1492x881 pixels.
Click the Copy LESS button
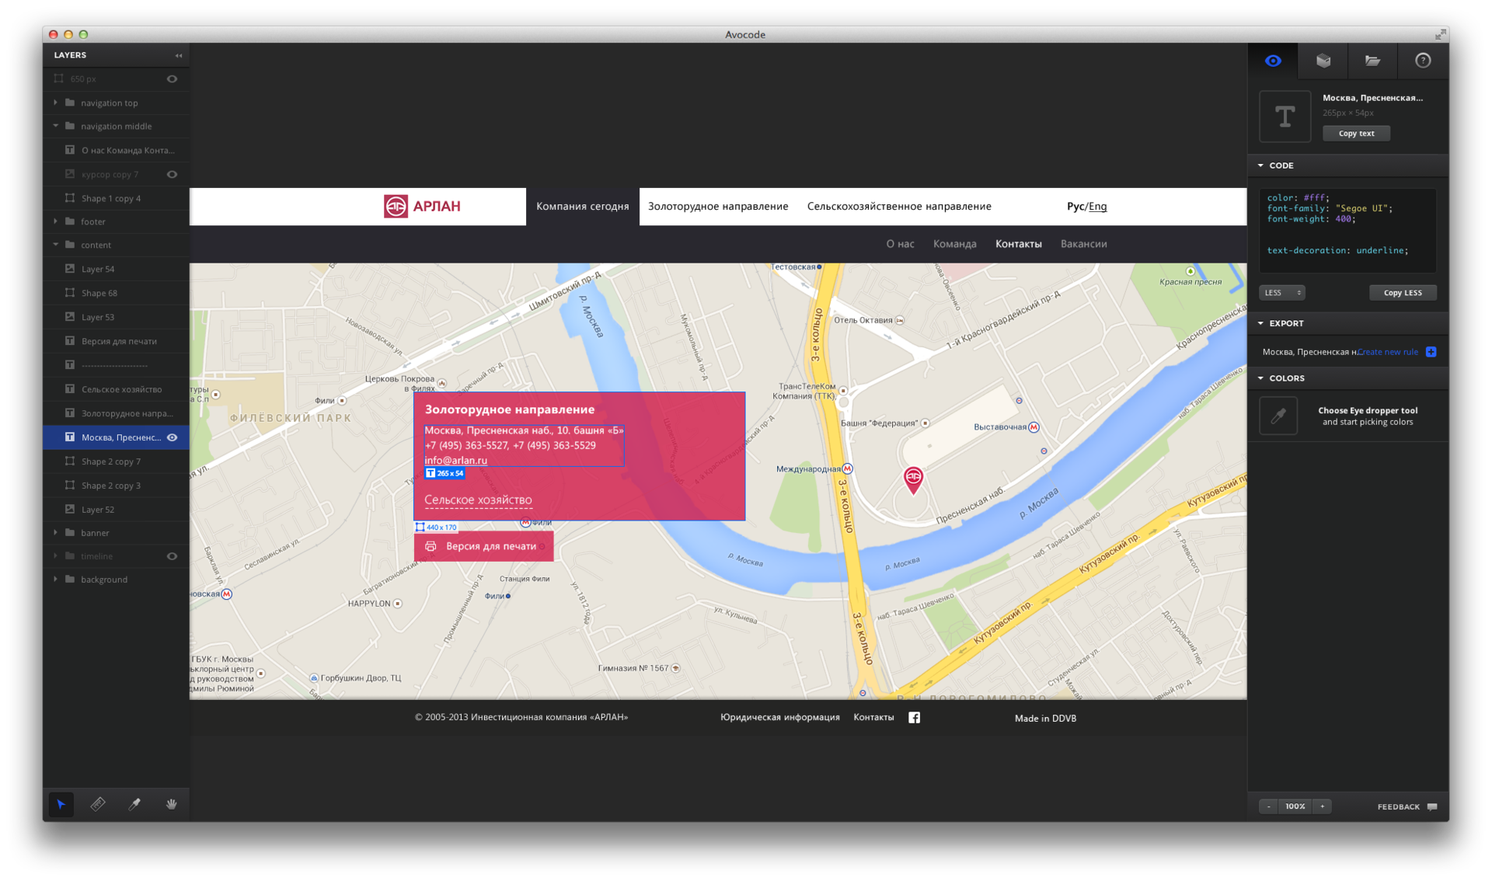[1402, 293]
